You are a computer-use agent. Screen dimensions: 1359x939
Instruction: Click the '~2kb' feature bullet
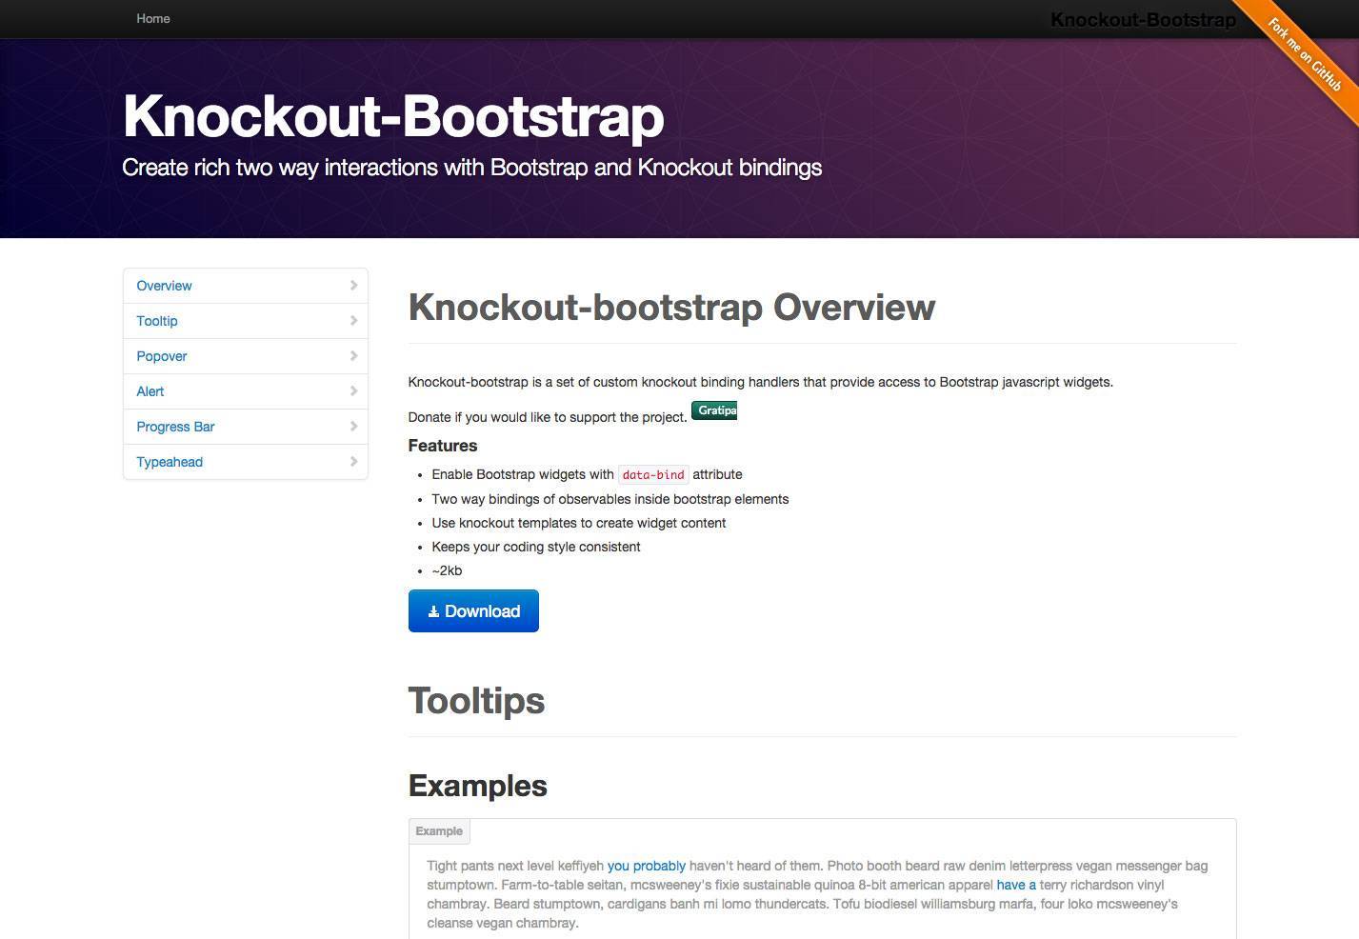click(447, 570)
